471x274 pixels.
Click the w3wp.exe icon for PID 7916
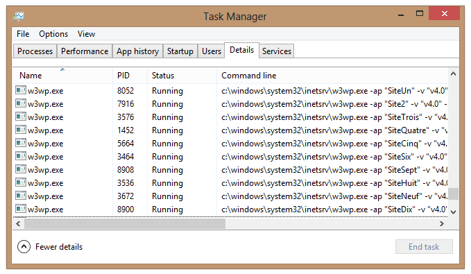pyautogui.click(x=21, y=103)
